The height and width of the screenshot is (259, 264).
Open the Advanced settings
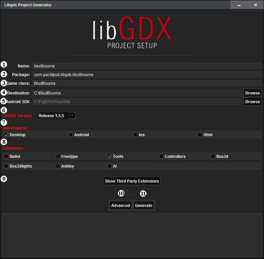pos(121,205)
